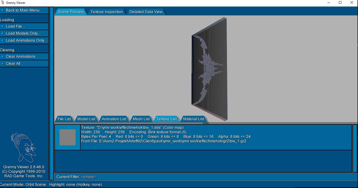
Task: Select the Material List tab
Action: [193, 119]
